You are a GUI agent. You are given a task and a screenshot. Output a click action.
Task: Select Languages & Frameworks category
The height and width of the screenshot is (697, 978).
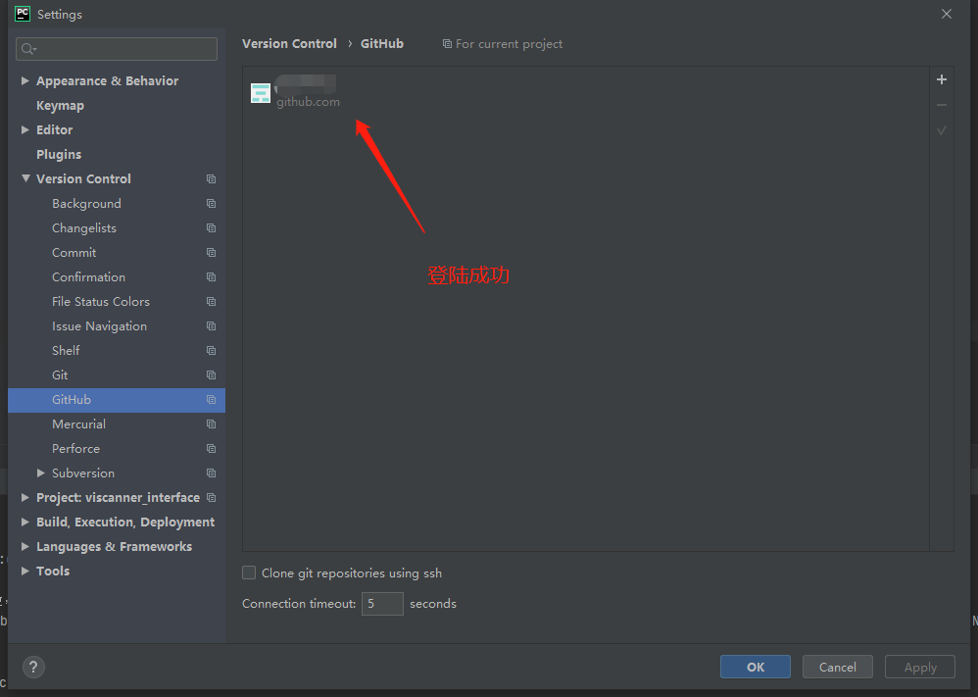tap(114, 546)
